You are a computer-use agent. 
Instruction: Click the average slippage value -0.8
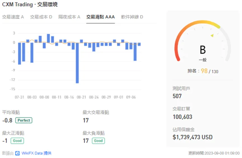point(7,120)
